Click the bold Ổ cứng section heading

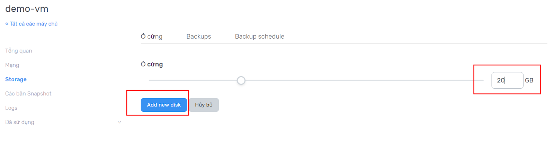(x=152, y=64)
